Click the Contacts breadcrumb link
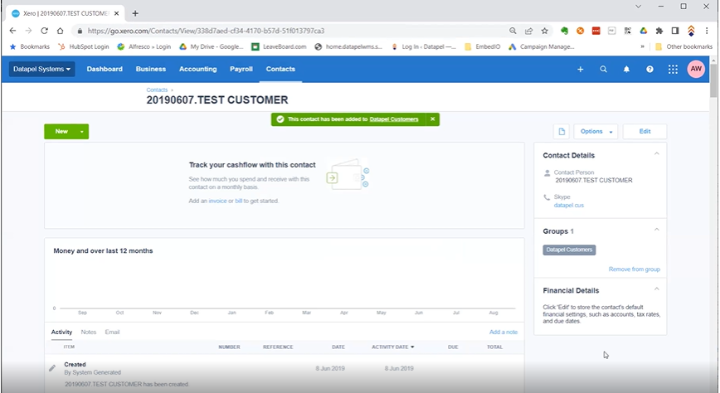This screenshot has height=393, width=720. pyautogui.click(x=157, y=90)
